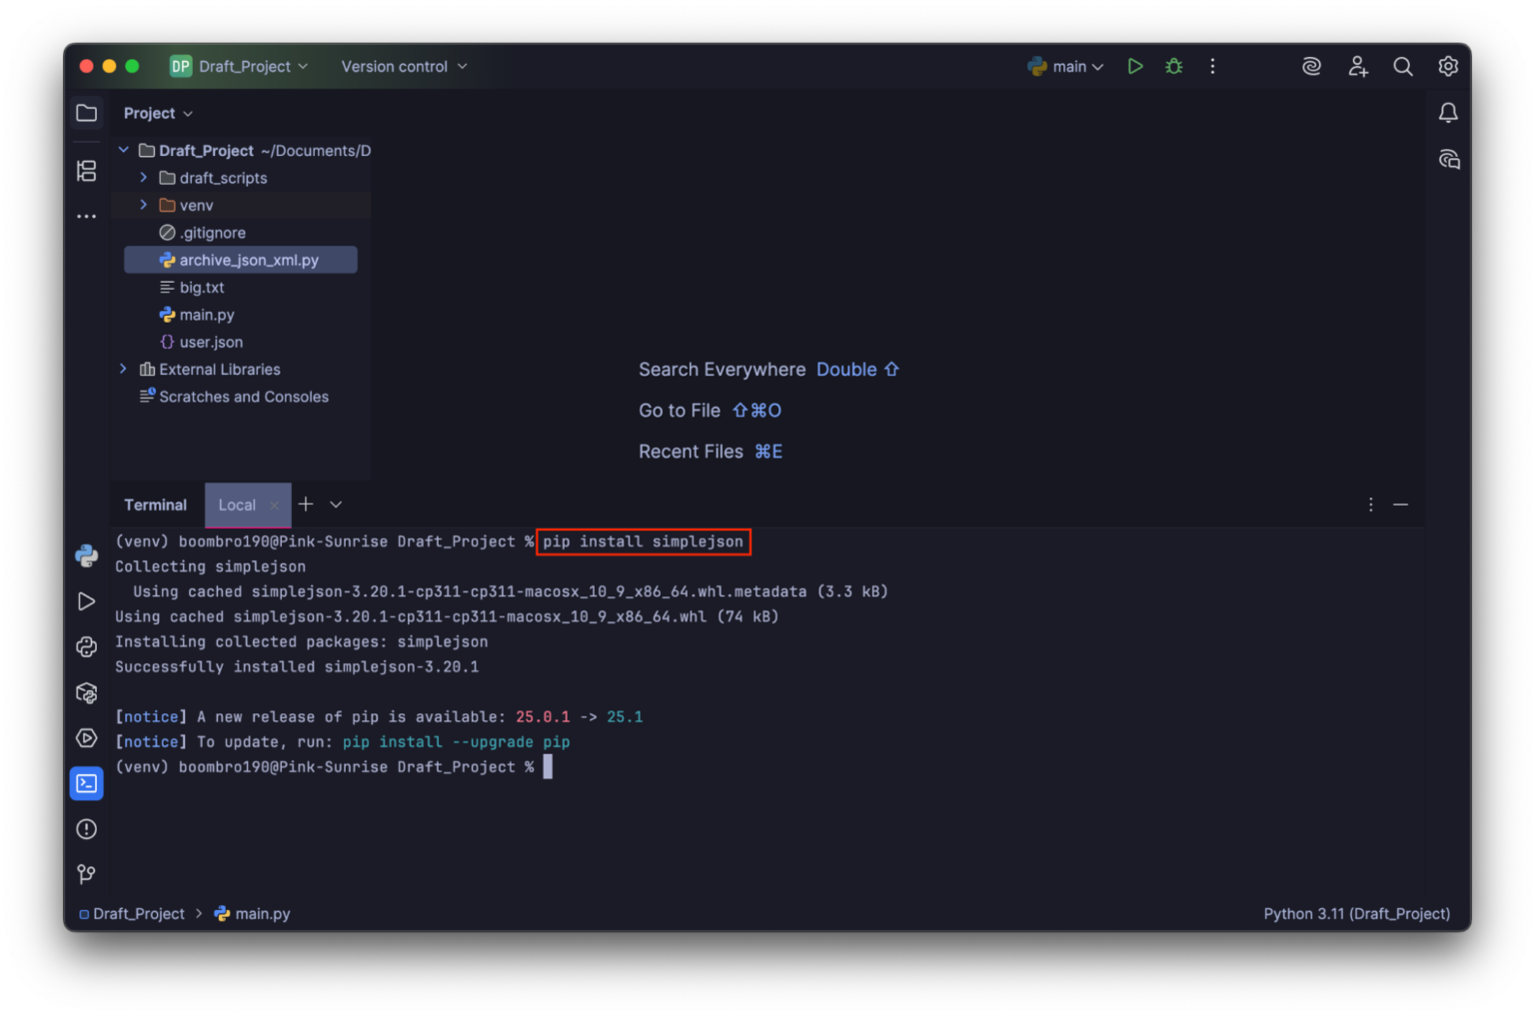Expand the draft_scripts folder

click(143, 177)
